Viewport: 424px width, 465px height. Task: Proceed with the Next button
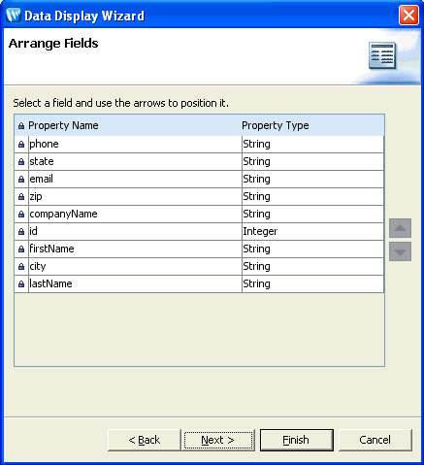coord(218,440)
